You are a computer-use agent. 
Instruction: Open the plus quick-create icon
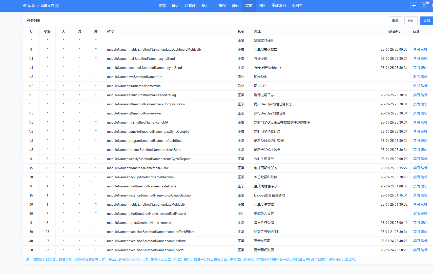pos(414,6)
